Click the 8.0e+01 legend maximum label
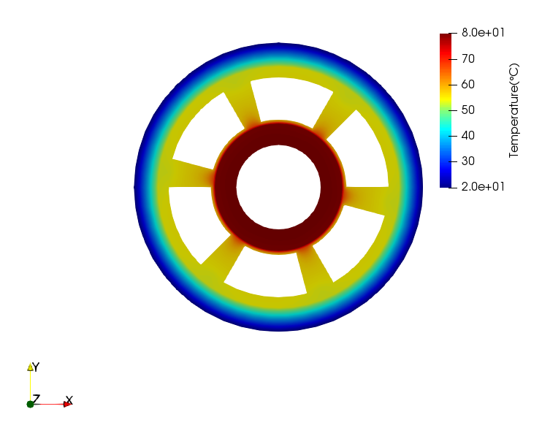542x428 pixels. [x=483, y=32]
